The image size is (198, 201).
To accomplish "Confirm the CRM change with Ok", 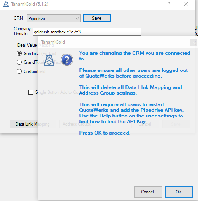I will pos(179,192).
